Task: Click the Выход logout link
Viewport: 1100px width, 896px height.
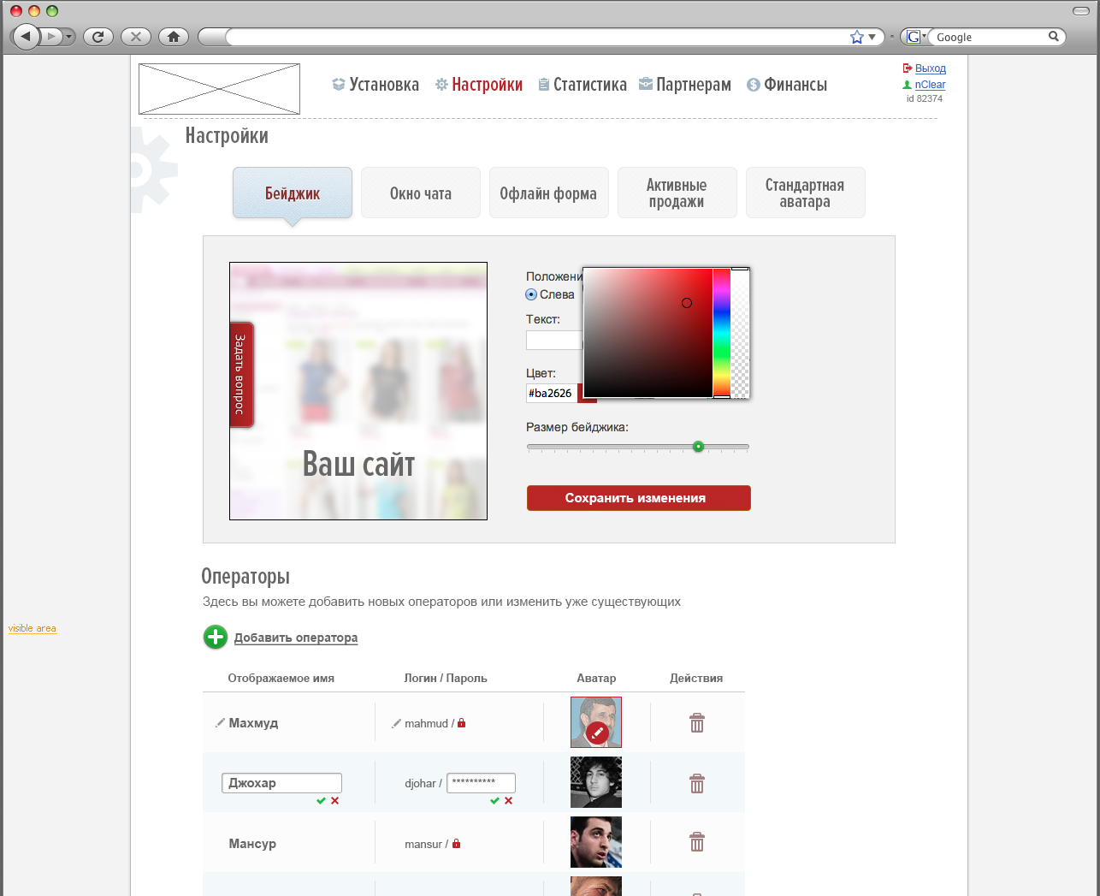Action: [x=930, y=68]
